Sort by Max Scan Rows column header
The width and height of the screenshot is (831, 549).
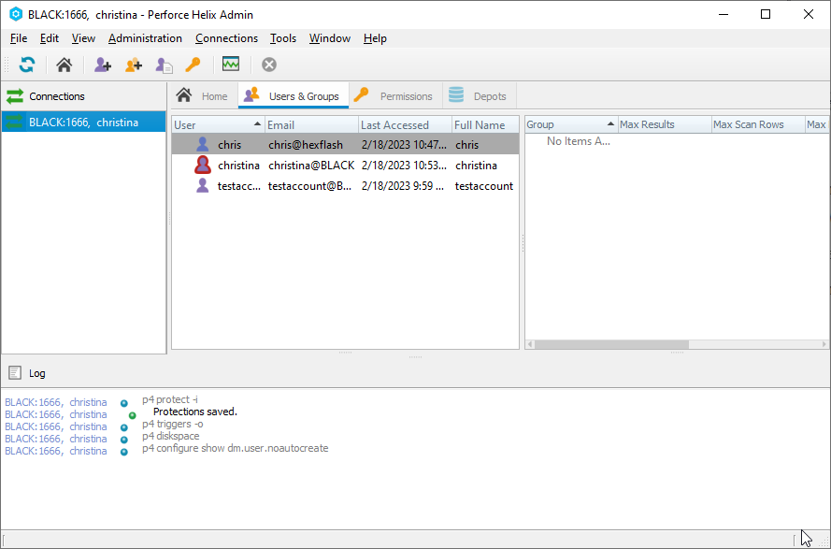coord(758,124)
